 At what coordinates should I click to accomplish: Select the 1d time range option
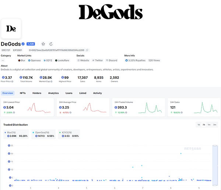pyautogui.click(x=199, y=125)
